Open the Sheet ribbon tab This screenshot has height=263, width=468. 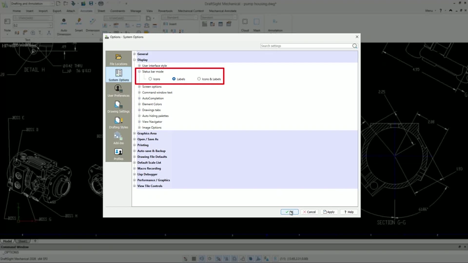pos(101,11)
